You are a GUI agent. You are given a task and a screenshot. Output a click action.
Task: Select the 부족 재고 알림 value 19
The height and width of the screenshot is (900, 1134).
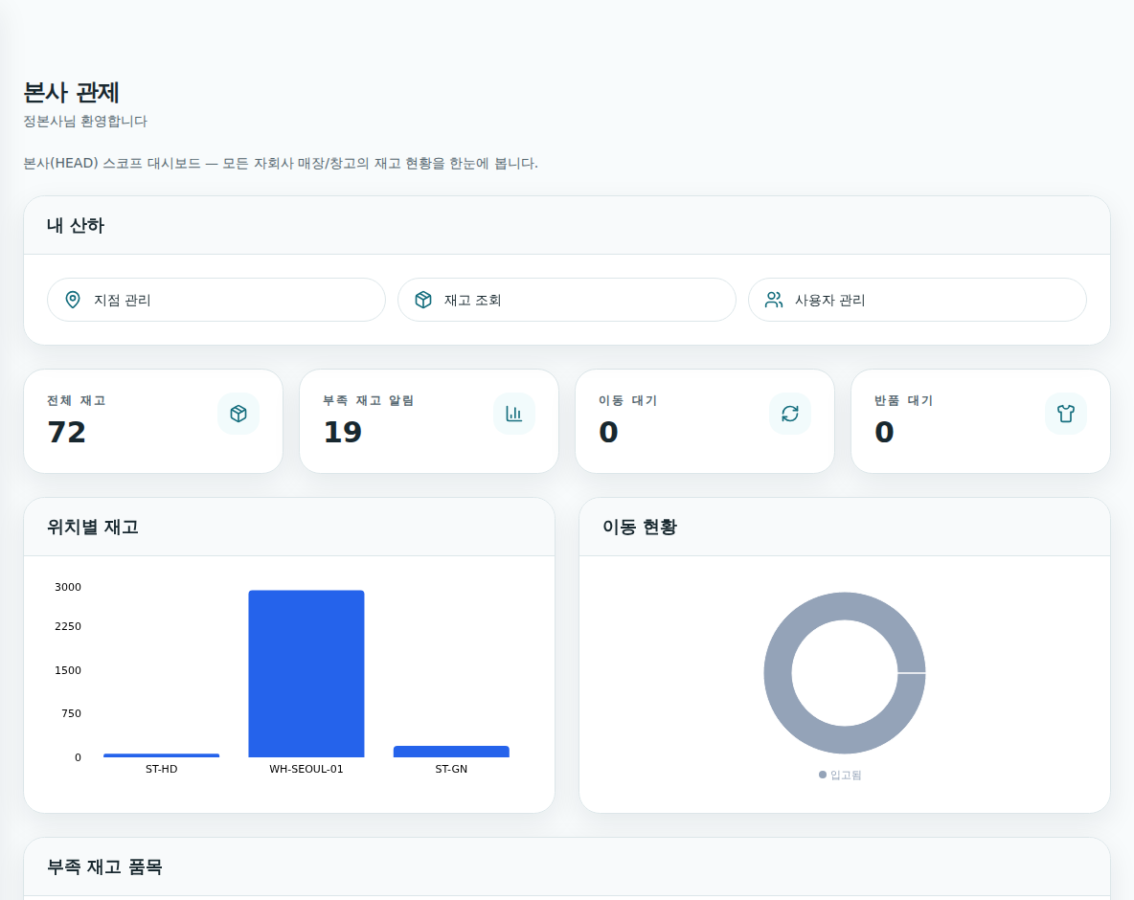(342, 433)
